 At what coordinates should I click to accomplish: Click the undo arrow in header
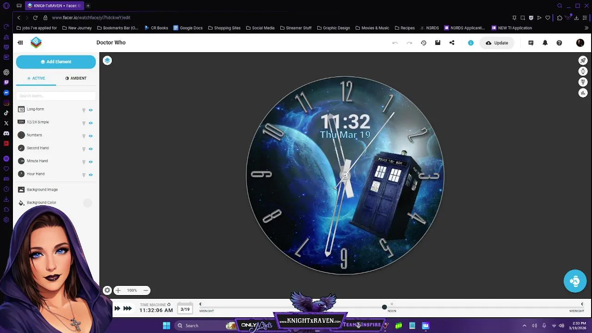395,43
